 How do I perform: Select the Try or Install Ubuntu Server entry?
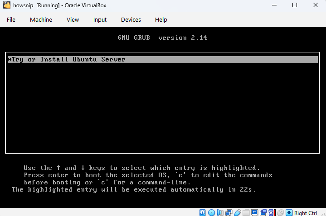tap(163, 60)
